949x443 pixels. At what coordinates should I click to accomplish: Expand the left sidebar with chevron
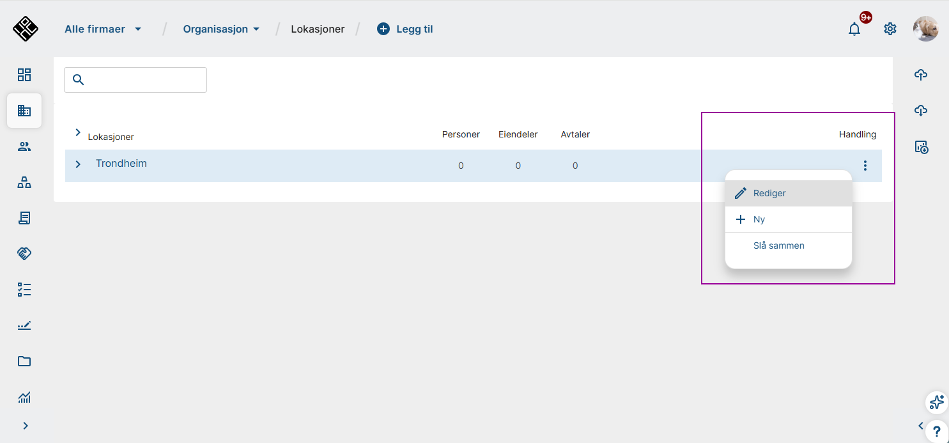coord(26,426)
